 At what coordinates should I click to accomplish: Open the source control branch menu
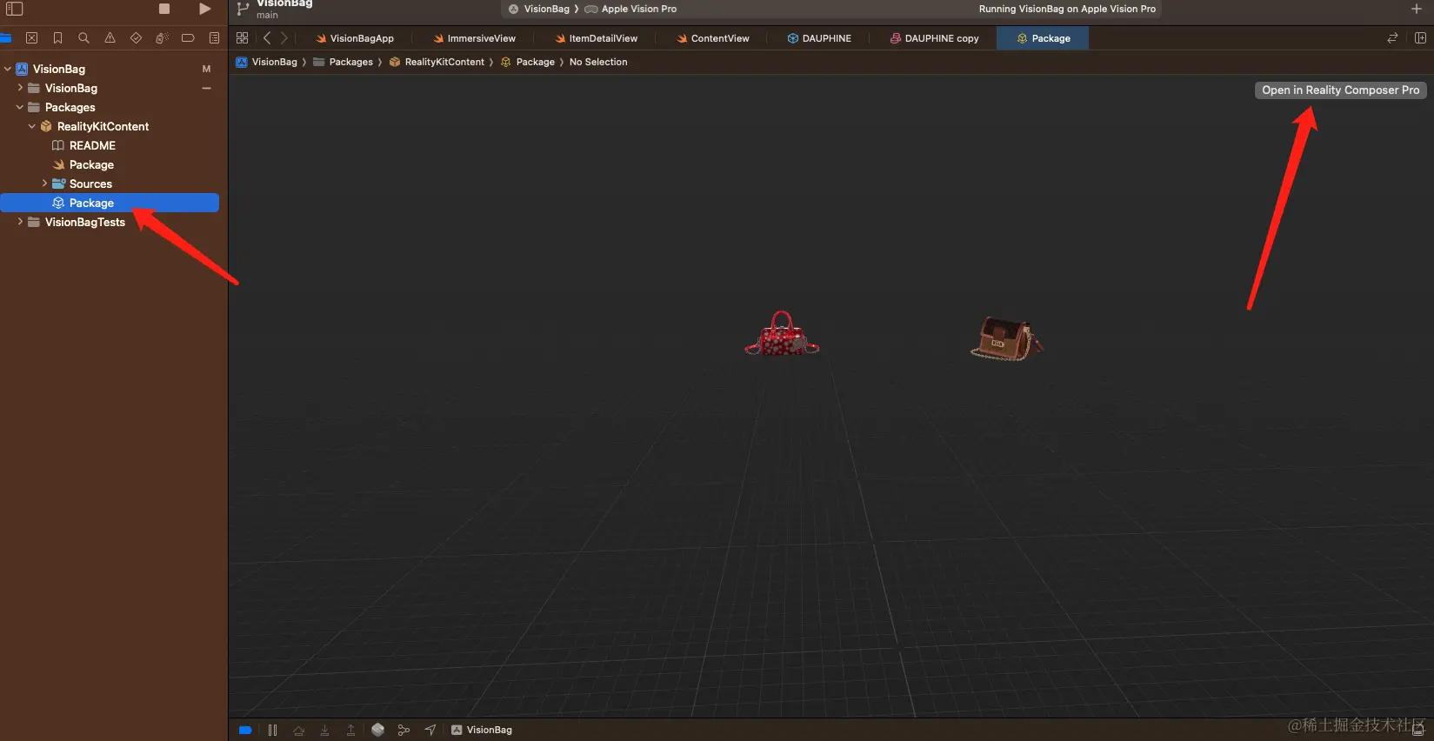pos(243,9)
